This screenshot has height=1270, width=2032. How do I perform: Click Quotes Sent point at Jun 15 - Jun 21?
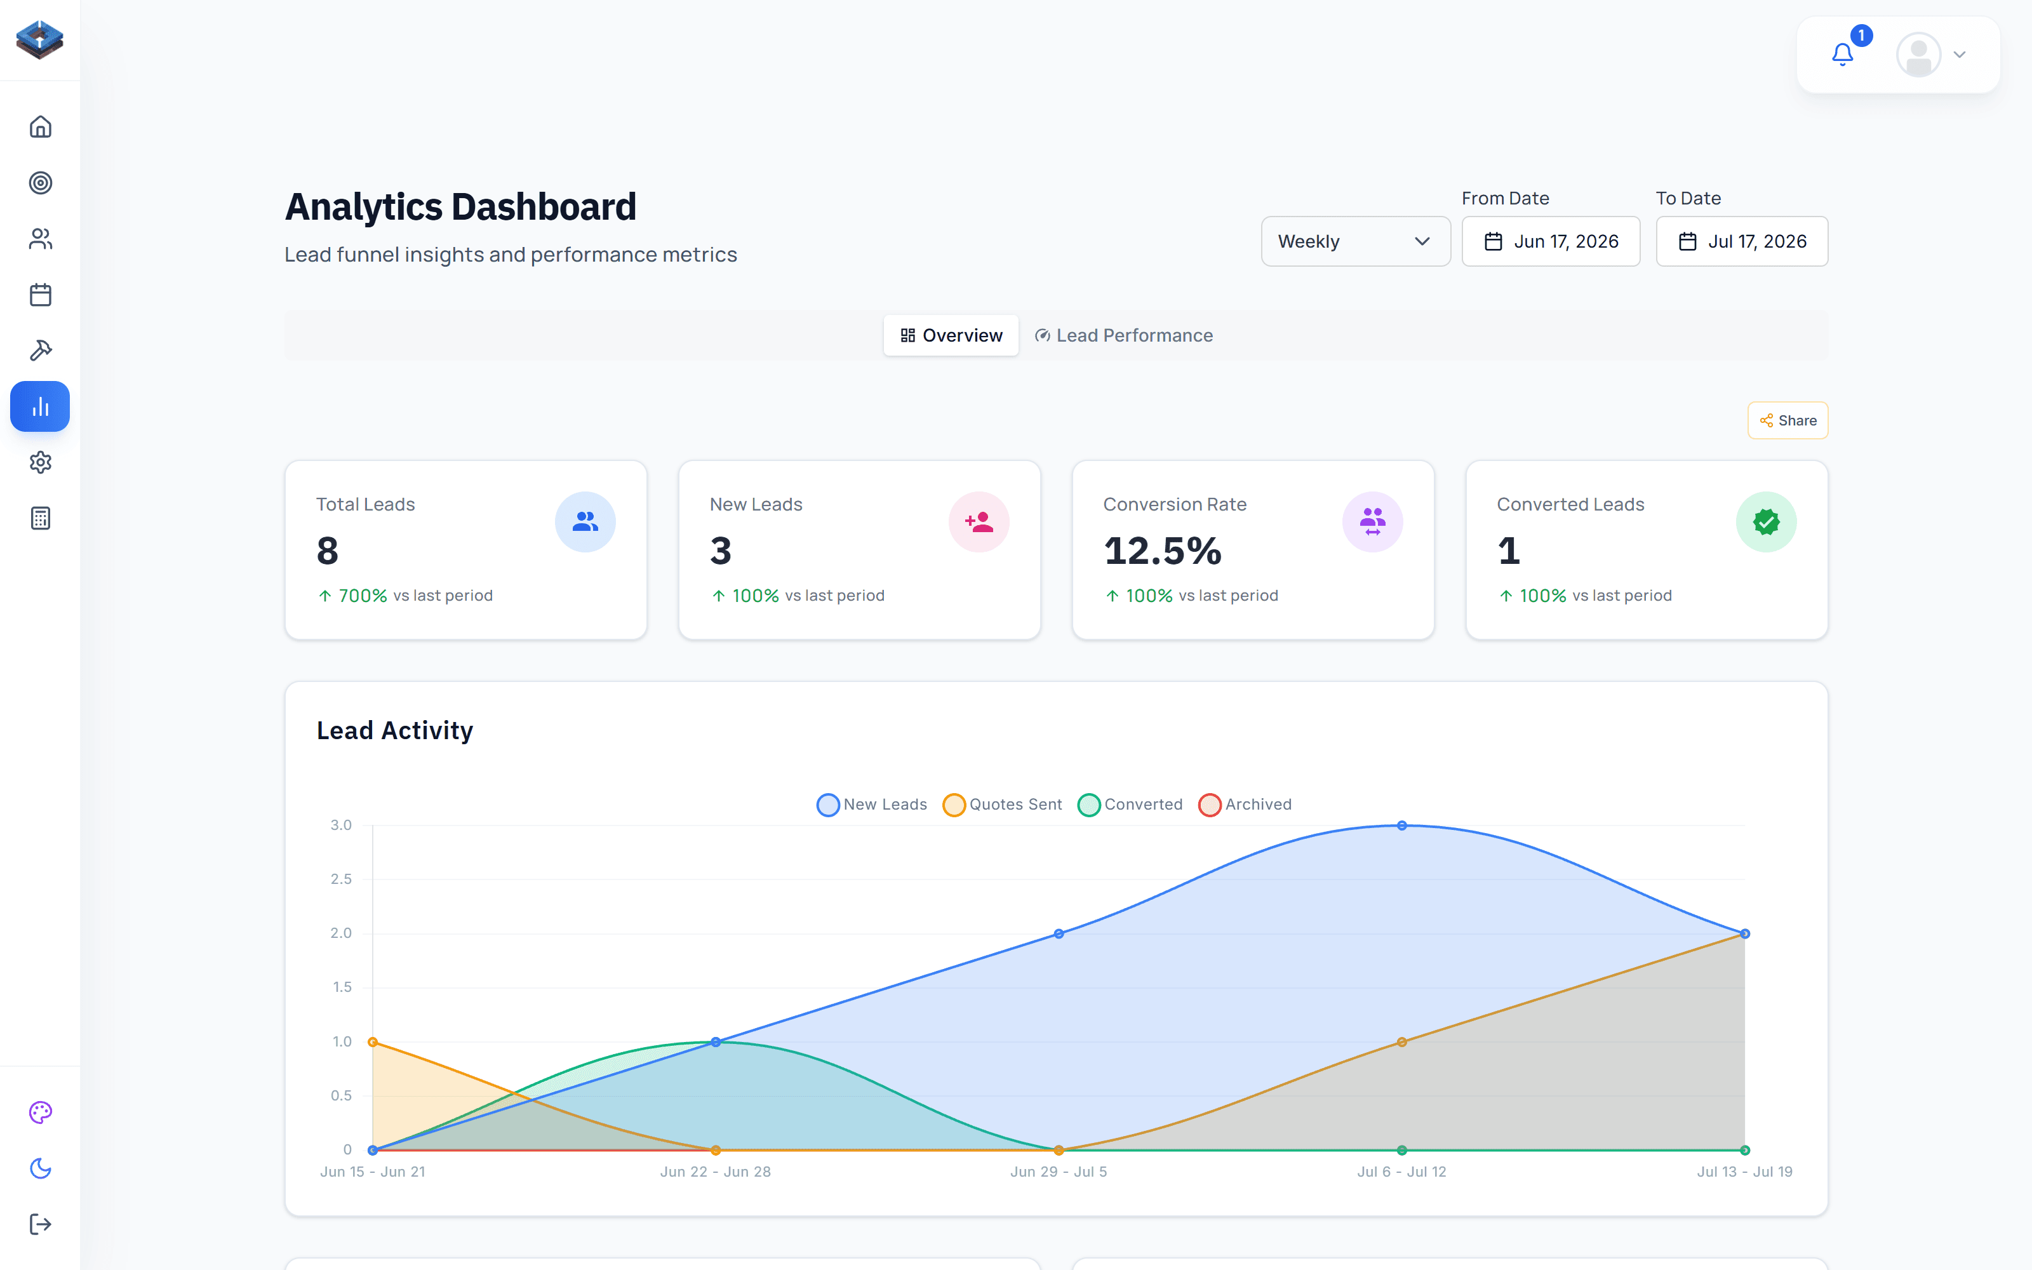[373, 1043]
